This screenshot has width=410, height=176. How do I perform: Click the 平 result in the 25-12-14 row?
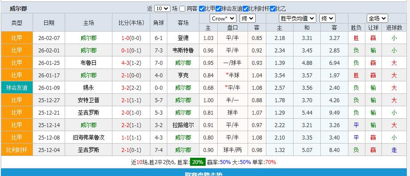(x=356, y=125)
